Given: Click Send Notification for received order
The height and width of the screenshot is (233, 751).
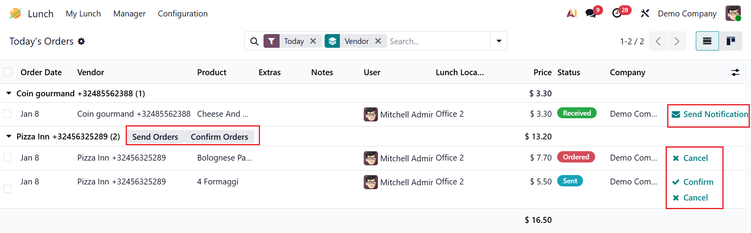Looking at the screenshot, I should click(710, 114).
